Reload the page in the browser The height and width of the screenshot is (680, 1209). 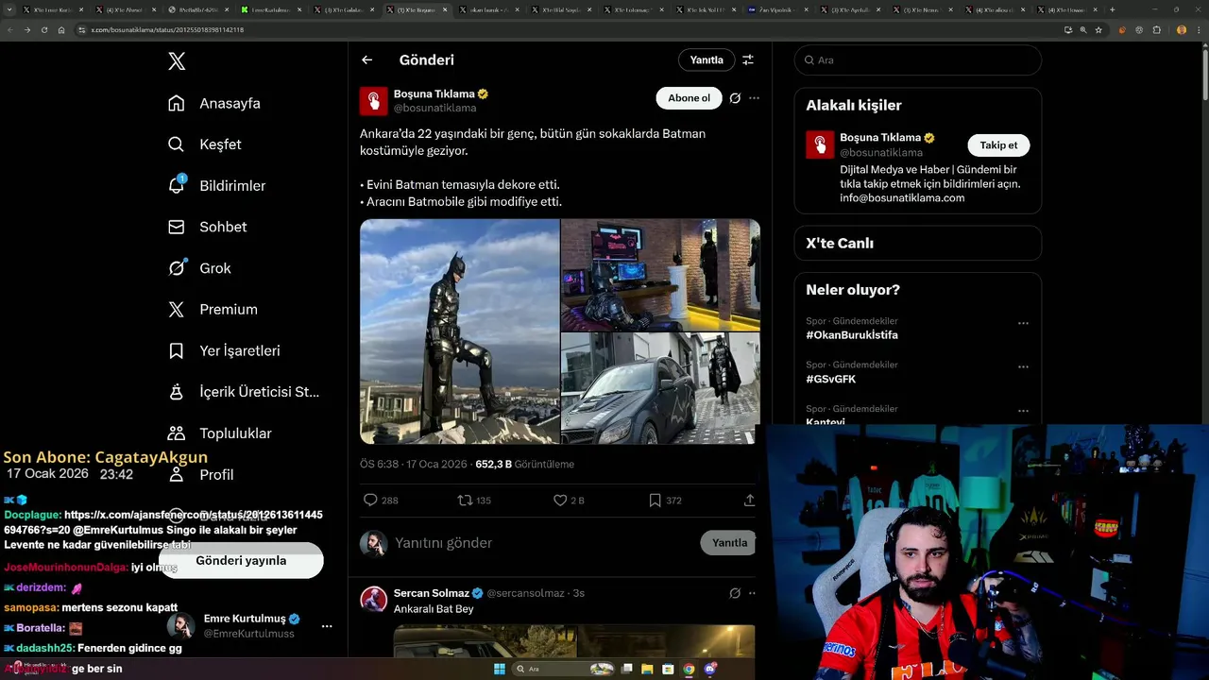click(x=43, y=30)
